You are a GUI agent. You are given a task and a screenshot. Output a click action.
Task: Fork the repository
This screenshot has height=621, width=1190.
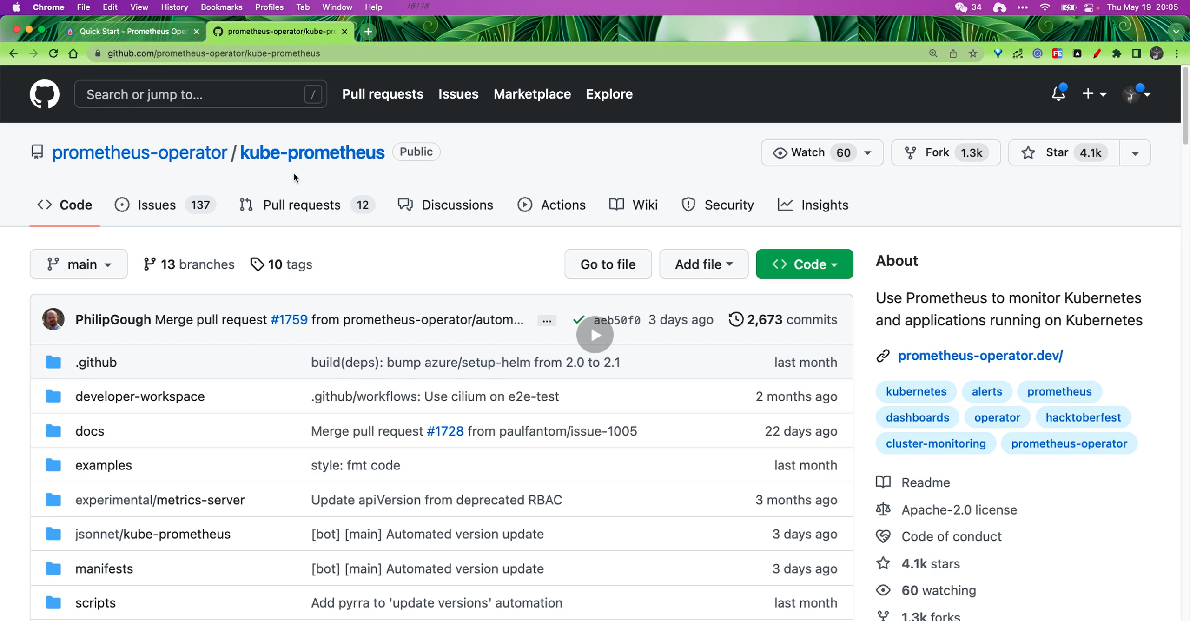[945, 152]
